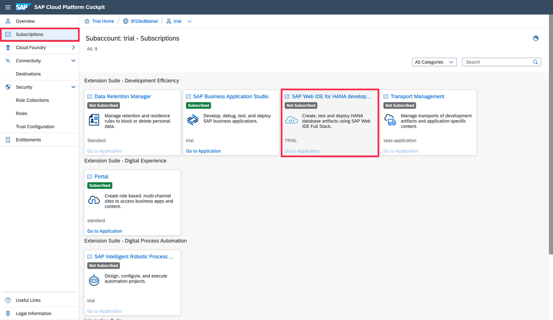The height and width of the screenshot is (320, 553).
Task: Open Roles under Security
Action: 40,113
